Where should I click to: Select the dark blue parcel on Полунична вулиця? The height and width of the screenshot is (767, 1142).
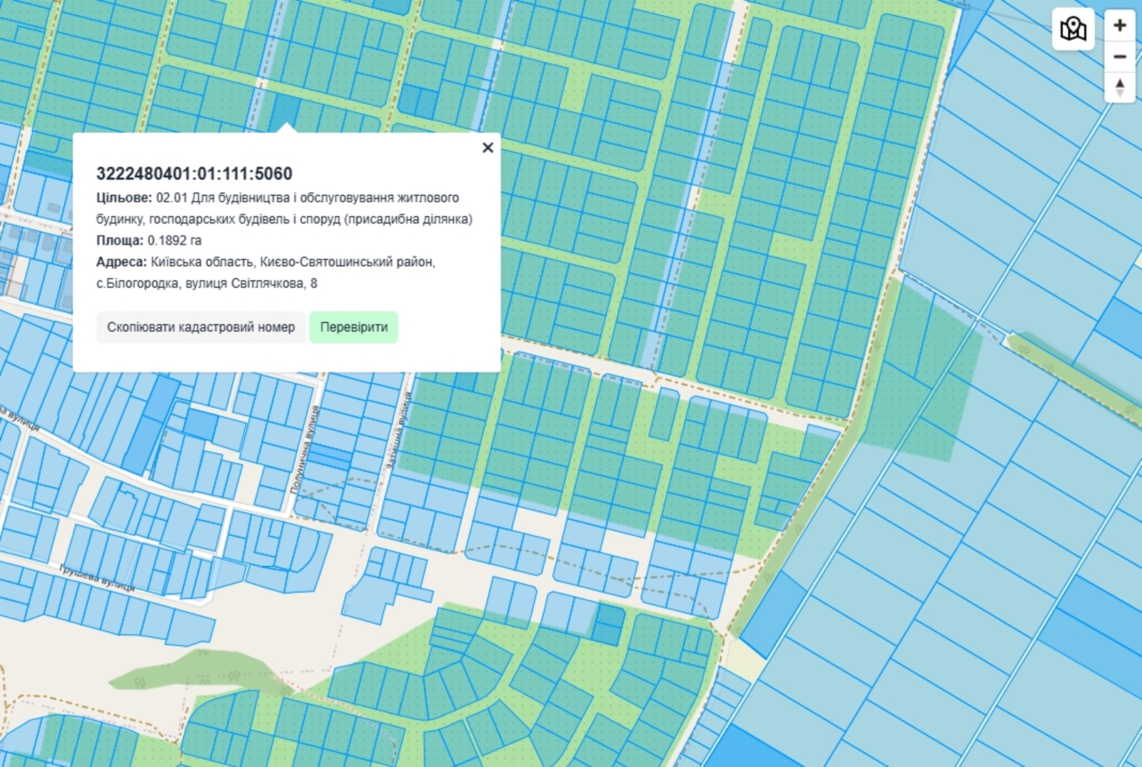click(x=329, y=457)
